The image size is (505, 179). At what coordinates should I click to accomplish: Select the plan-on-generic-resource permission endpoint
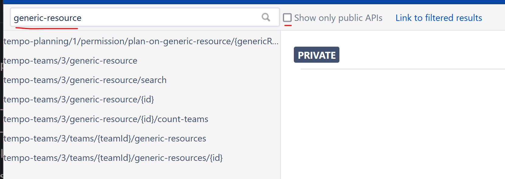[x=141, y=41]
